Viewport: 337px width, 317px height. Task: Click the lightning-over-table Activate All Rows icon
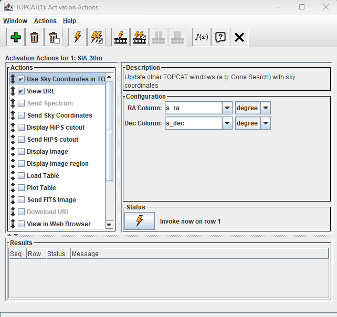coord(120,37)
